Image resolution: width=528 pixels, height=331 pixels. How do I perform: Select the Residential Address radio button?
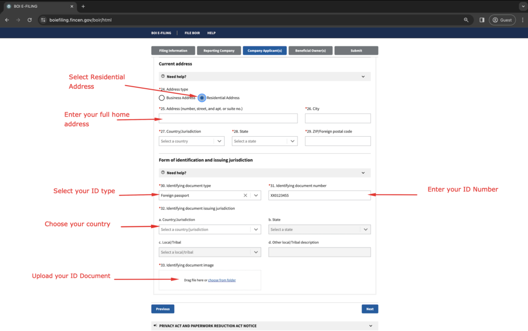pos(202,98)
